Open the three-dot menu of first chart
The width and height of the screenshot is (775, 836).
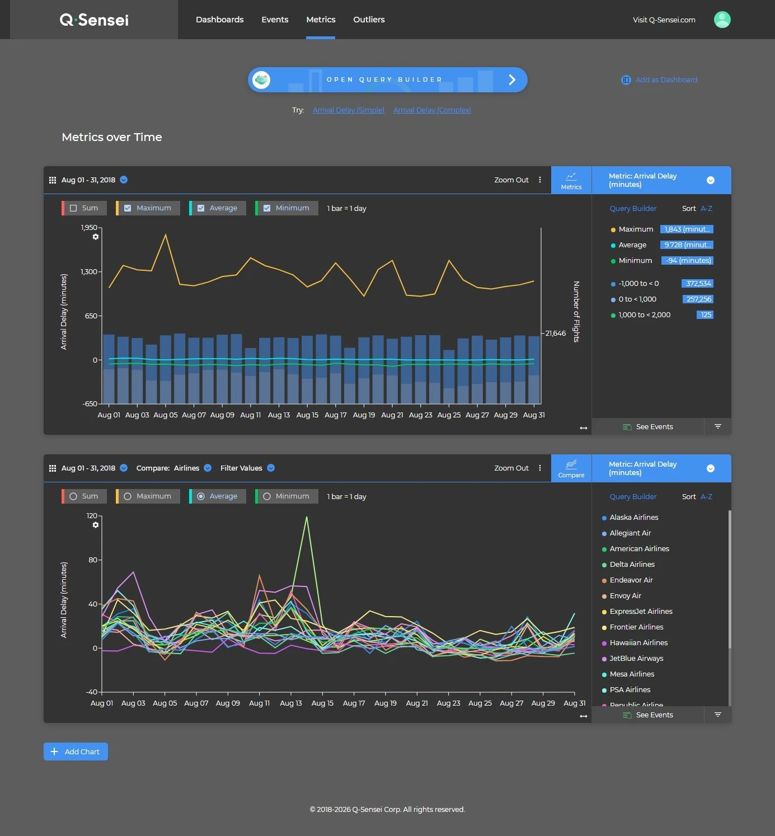coord(540,180)
